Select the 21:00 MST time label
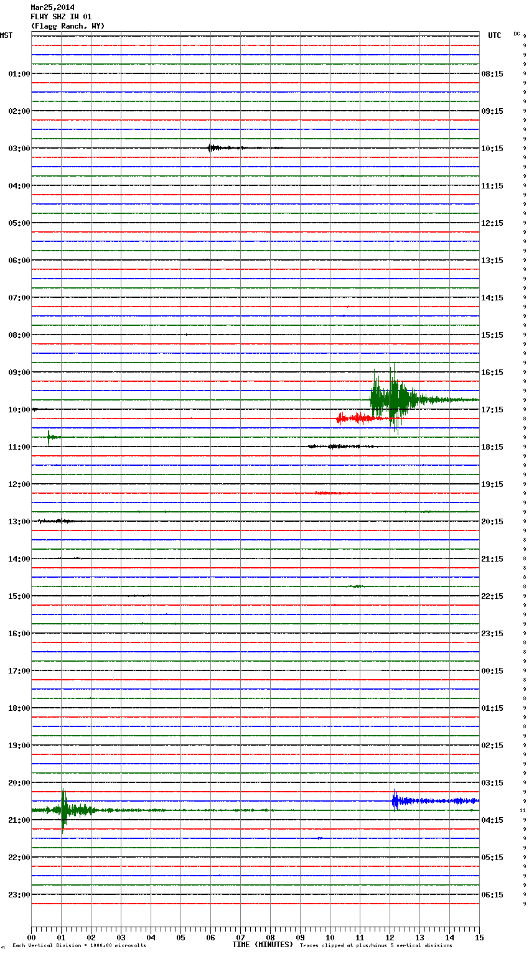The image size is (529, 954). (x=19, y=820)
